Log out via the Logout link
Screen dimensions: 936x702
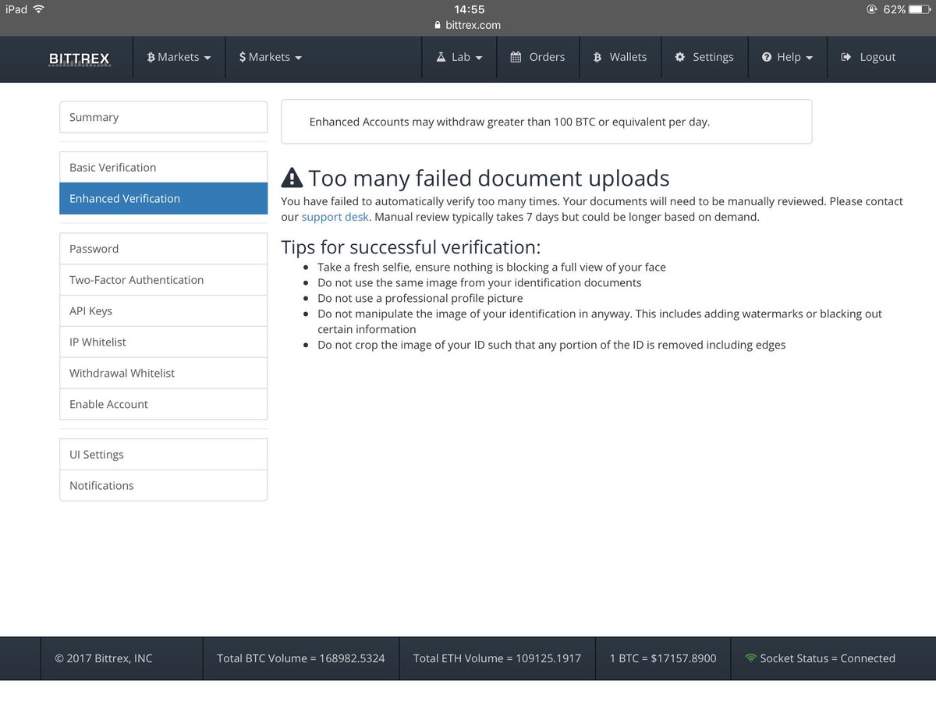coord(868,57)
